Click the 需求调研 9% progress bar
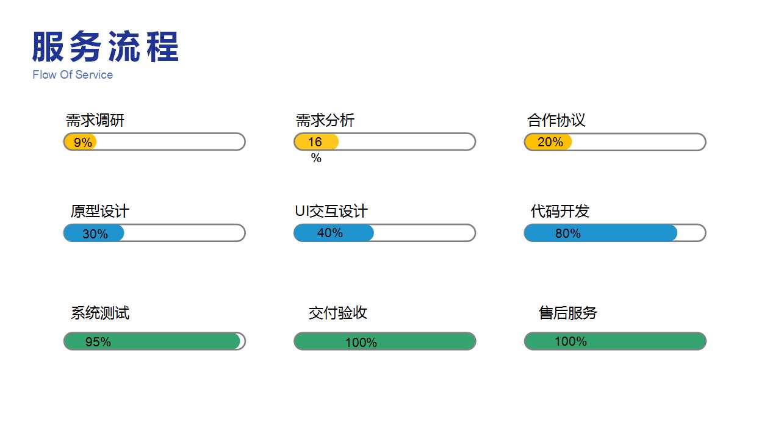The height and width of the screenshot is (439, 781). point(154,141)
